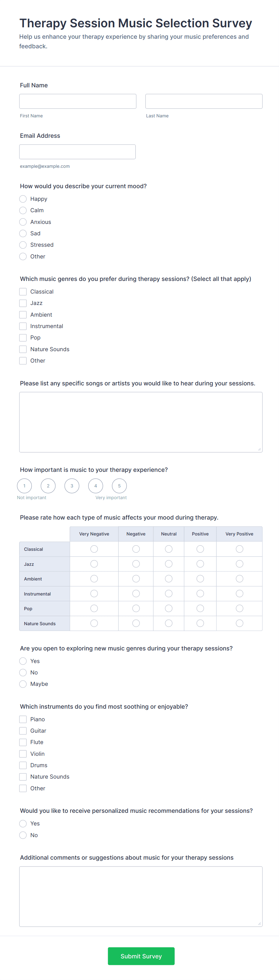
Task: Mark Pop as Neutral in mood matrix
Action: [x=169, y=608]
